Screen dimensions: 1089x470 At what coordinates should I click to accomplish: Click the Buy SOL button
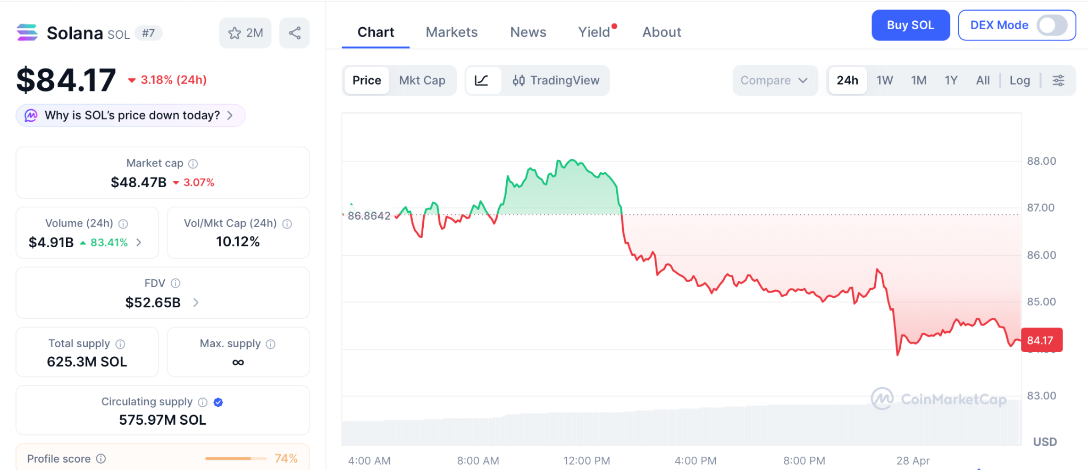(910, 25)
